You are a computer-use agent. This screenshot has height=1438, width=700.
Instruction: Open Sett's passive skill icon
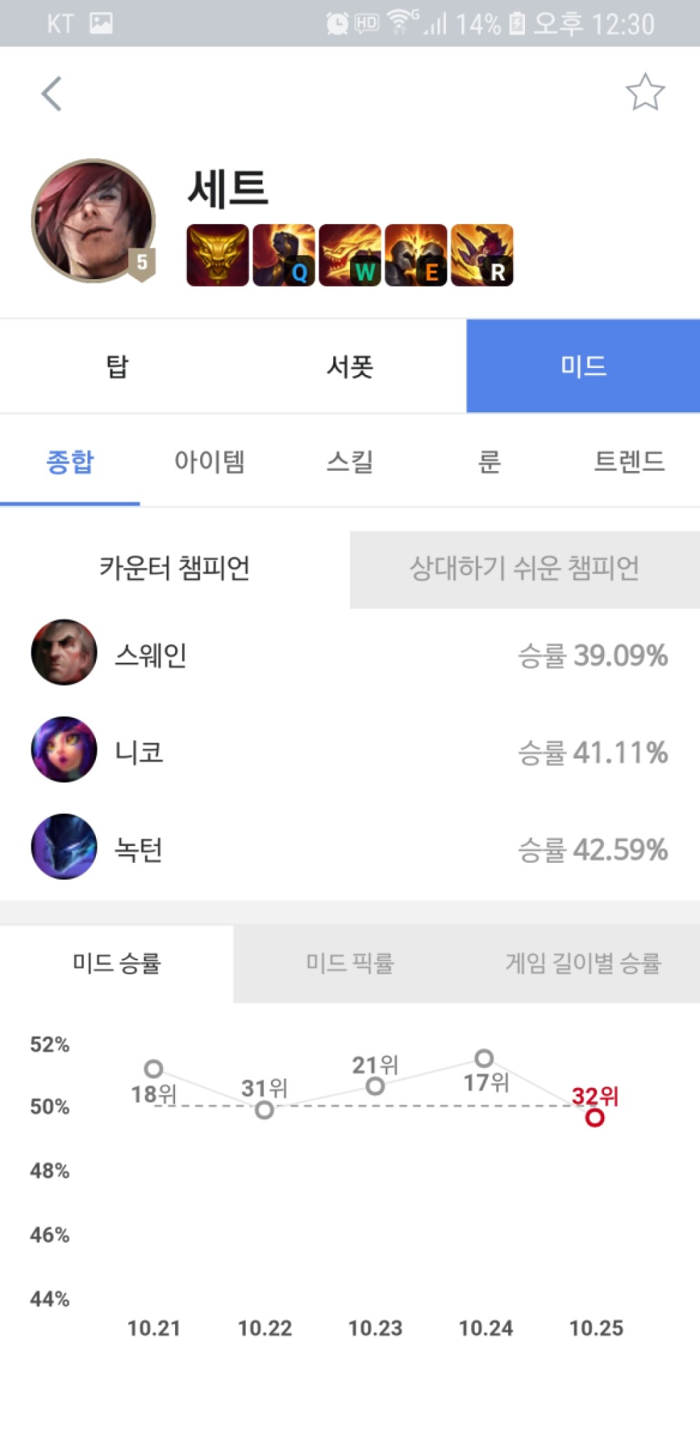(x=218, y=255)
